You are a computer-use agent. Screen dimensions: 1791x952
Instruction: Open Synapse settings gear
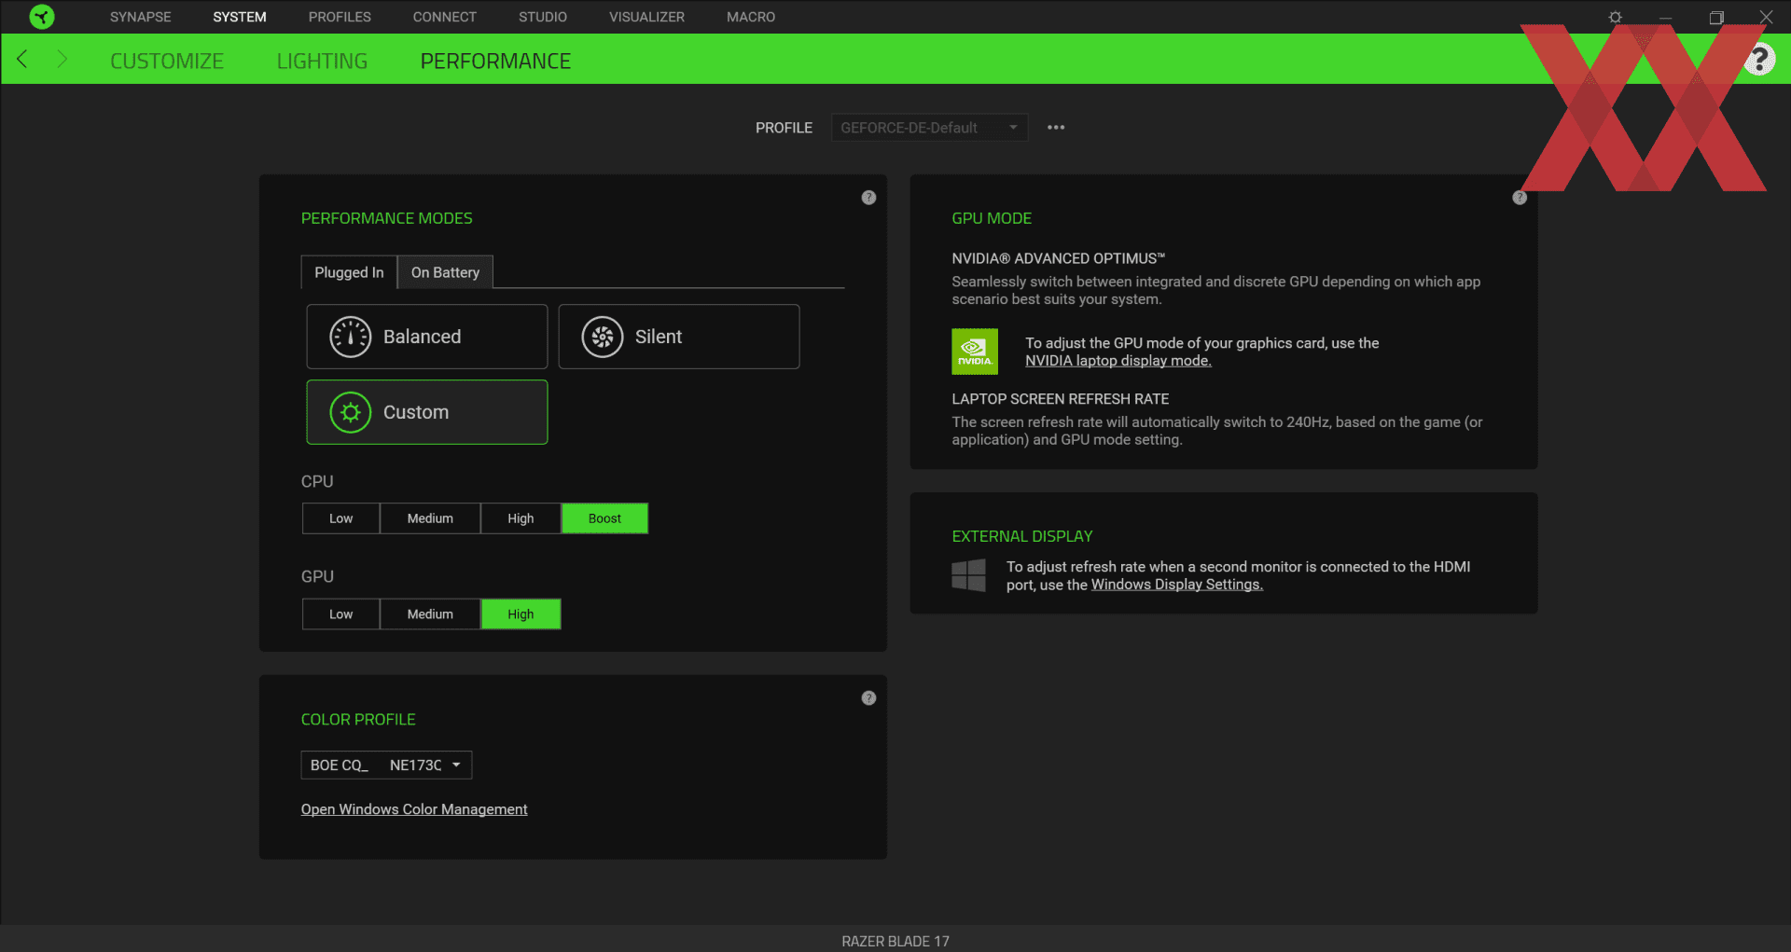[x=1616, y=17]
